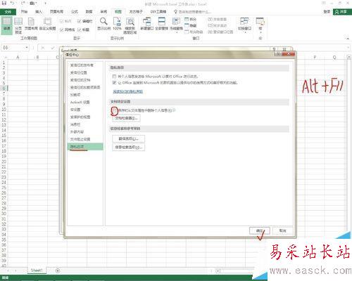This screenshot has height=281, width=352.
Task: Click the 翻译选项 translation options button
Action: coord(128,139)
